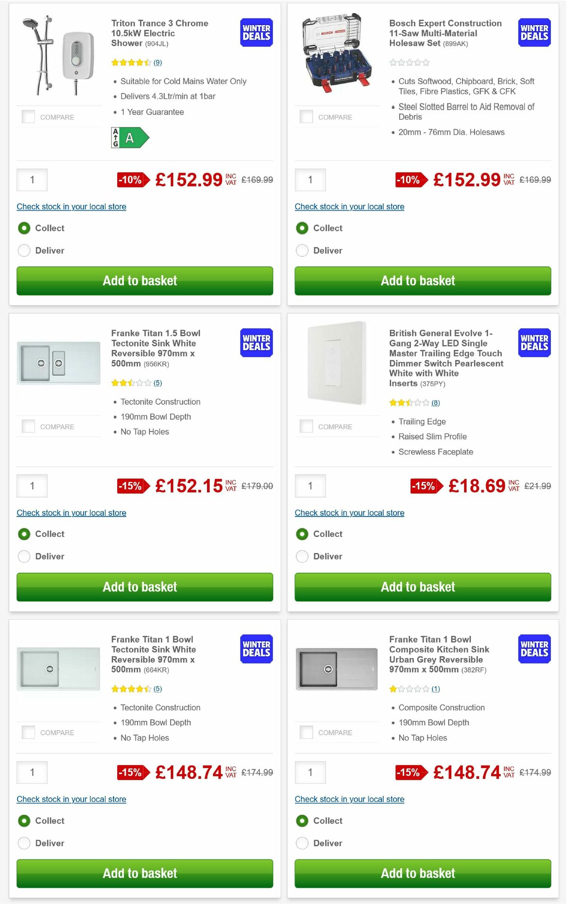Click the Winter Deals badge on Franke Urban Grey sink
Viewport: 567px width, 904px height.
[x=533, y=648]
